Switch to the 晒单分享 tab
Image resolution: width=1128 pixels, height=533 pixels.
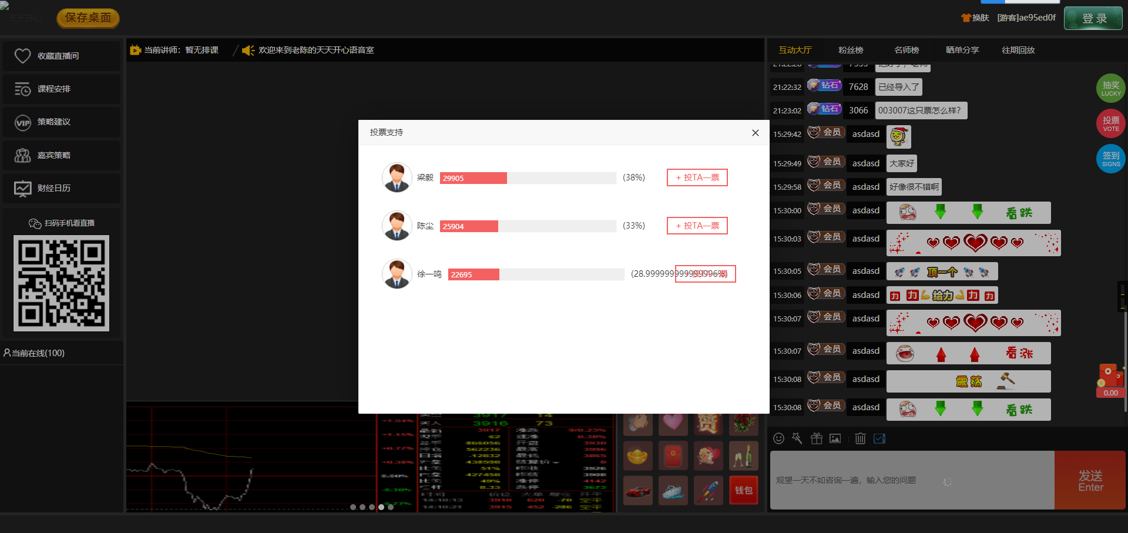coord(962,51)
